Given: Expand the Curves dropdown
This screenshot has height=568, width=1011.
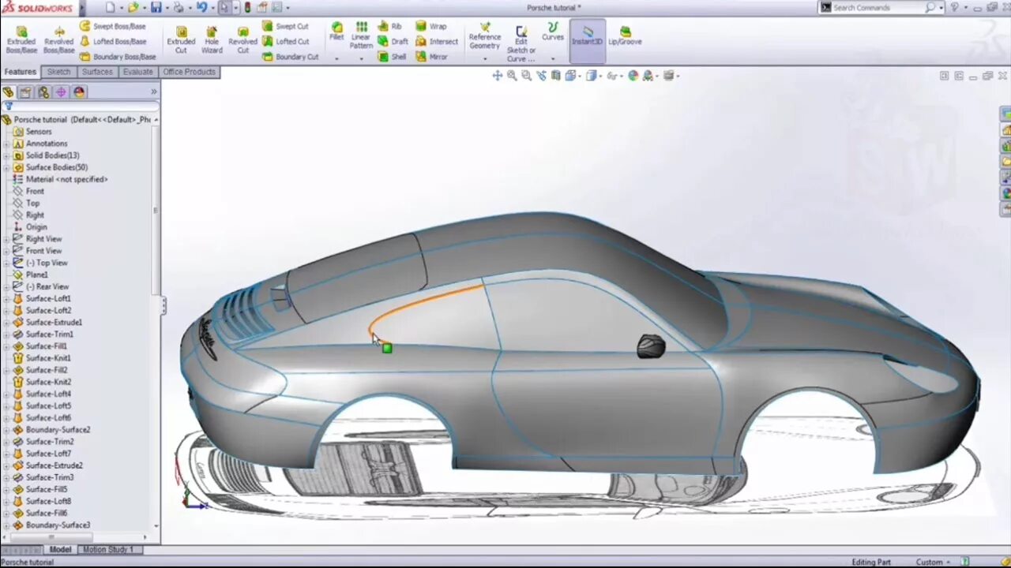Looking at the screenshot, I should coord(552,58).
